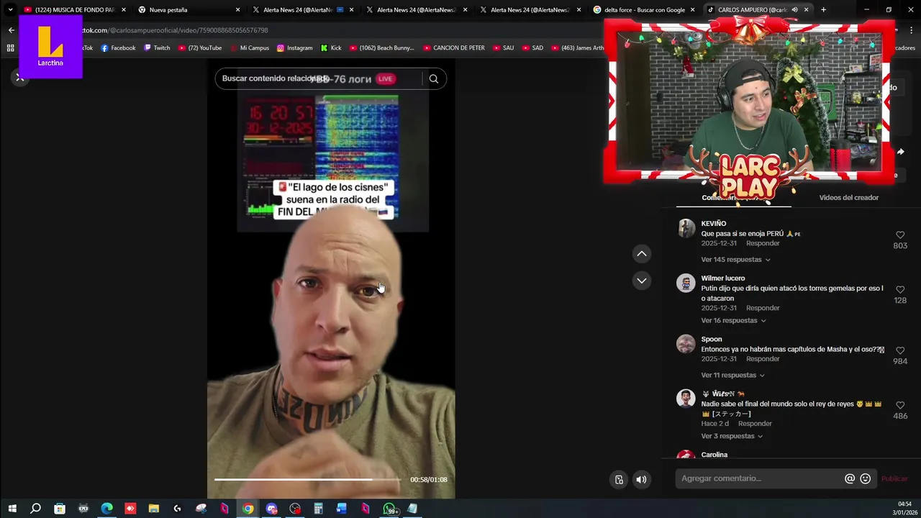Open the Twitch bookmark
The height and width of the screenshot is (518, 921).
tap(157, 48)
